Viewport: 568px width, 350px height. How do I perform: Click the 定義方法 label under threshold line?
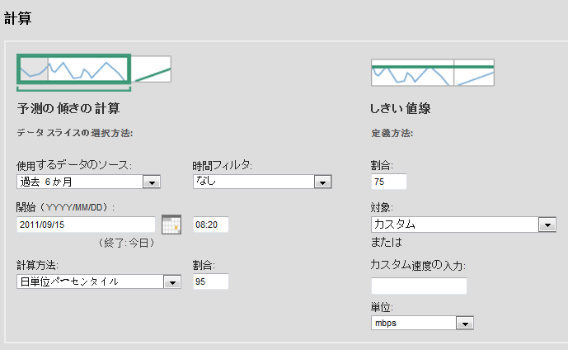click(392, 132)
